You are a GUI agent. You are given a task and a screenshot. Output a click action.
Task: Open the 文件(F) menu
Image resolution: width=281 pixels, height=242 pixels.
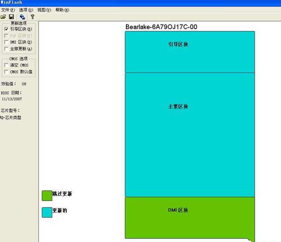tap(8, 10)
